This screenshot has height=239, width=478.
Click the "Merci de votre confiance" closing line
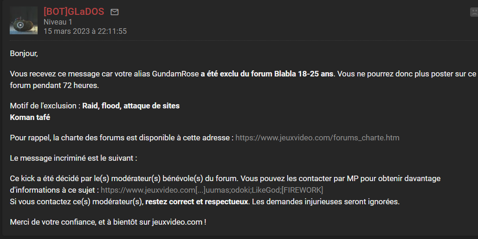point(108,222)
